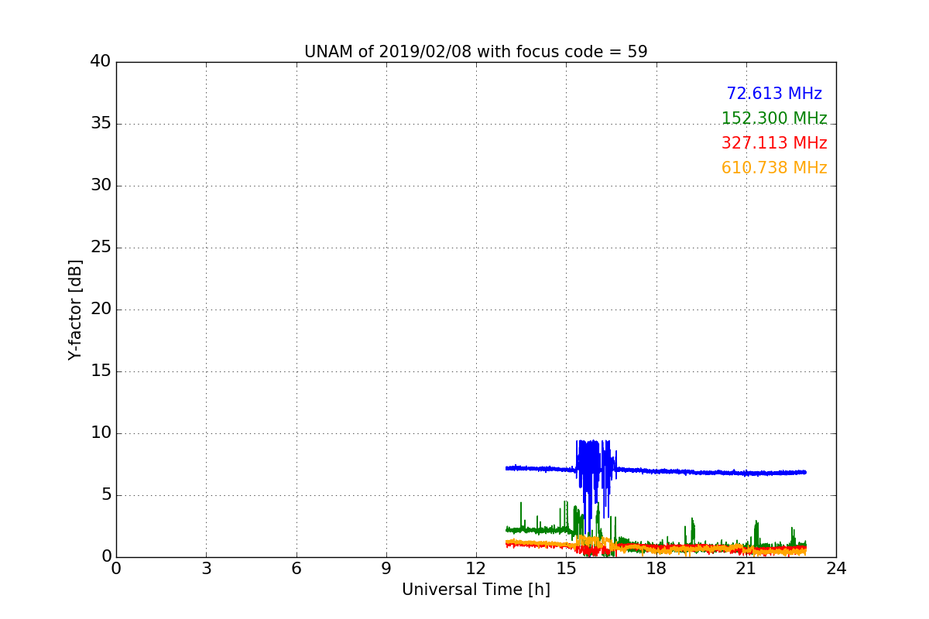Select the blue 72.613 MHz legend label
Viewport: 929px width, 619px height.
[x=774, y=94]
